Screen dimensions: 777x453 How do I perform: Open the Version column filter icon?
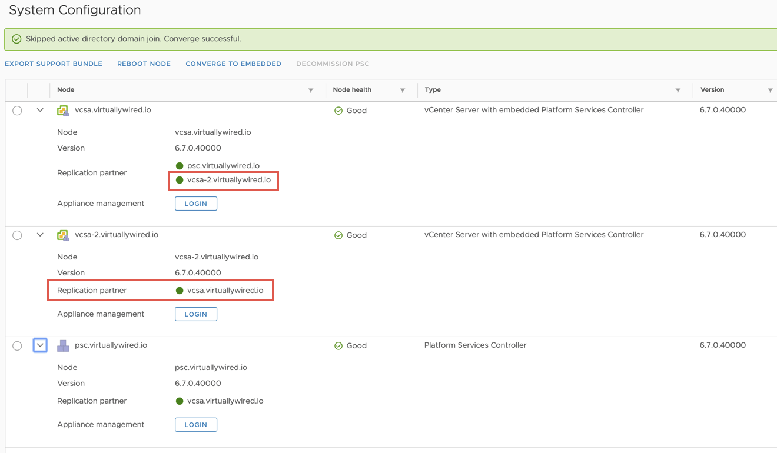click(x=770, y=91)
